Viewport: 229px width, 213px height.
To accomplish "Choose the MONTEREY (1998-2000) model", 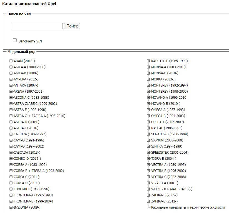I will pyautogui.click(x=169, y=92).
